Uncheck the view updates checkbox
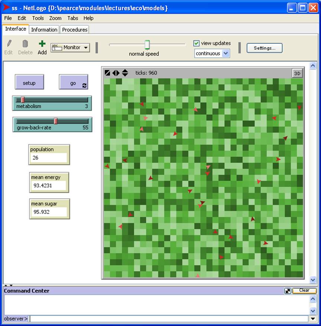Viewport: 321px width, 326px height. pos(197,43)
